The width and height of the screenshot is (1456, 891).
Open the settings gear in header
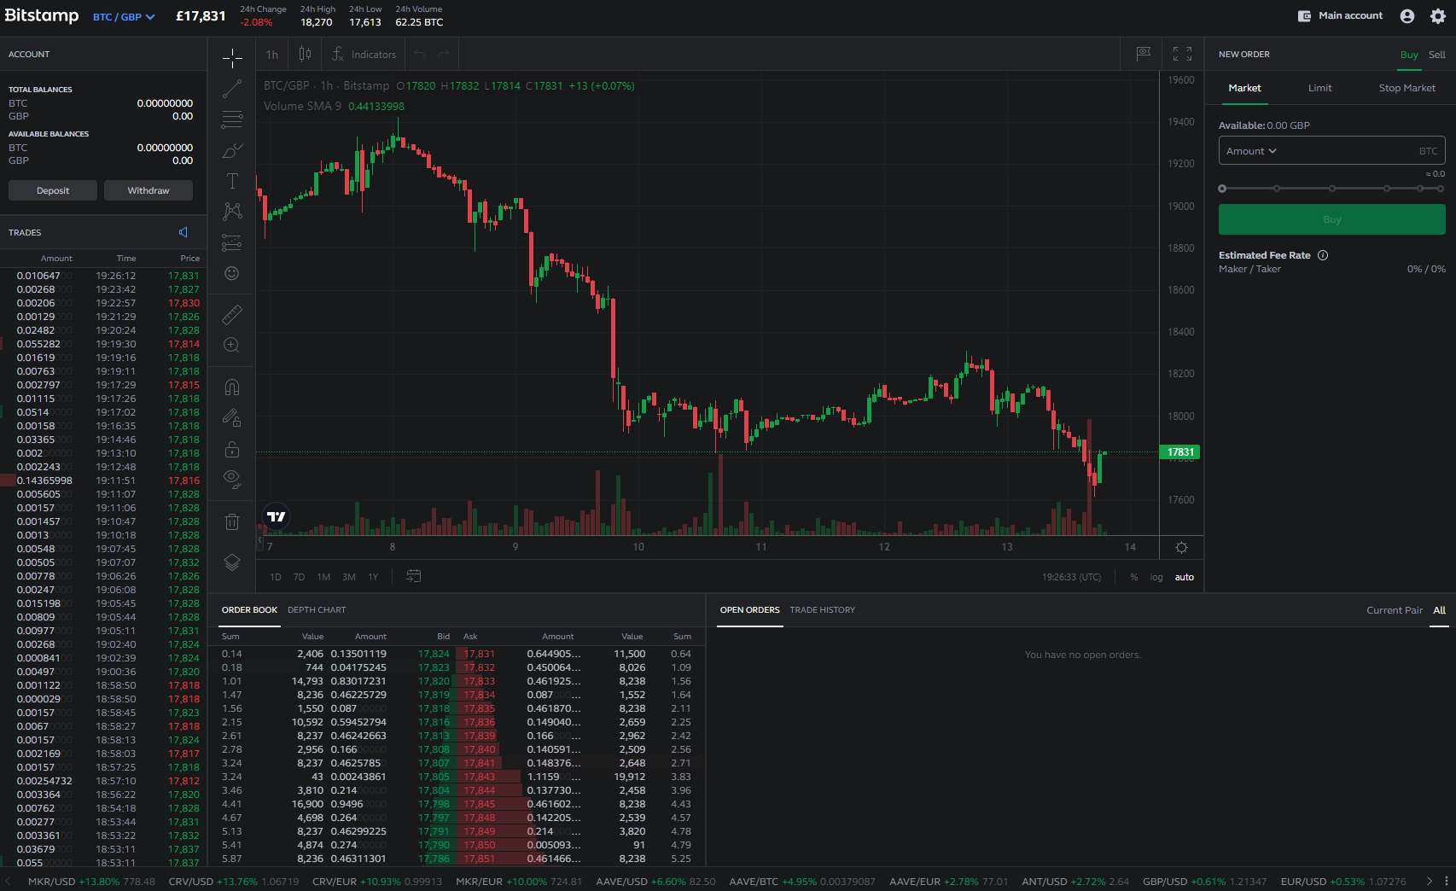pyautogui.click(x=1438, y=16)
